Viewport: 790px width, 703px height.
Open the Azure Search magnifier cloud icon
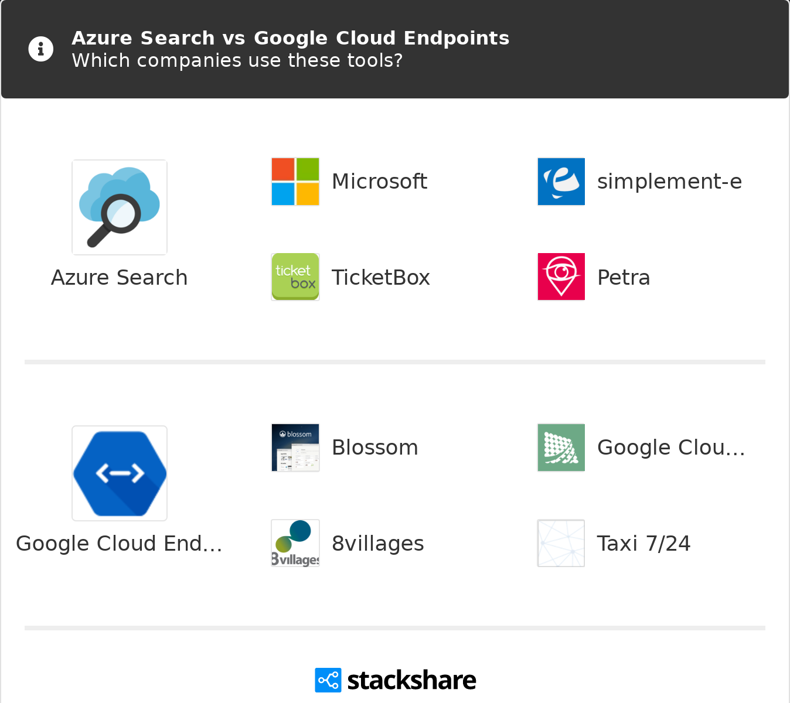coord(120,207)
